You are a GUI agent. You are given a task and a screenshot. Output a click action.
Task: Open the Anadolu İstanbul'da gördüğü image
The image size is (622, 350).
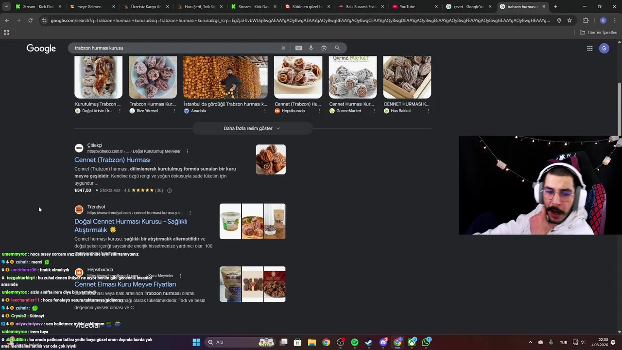click(225, 77)
